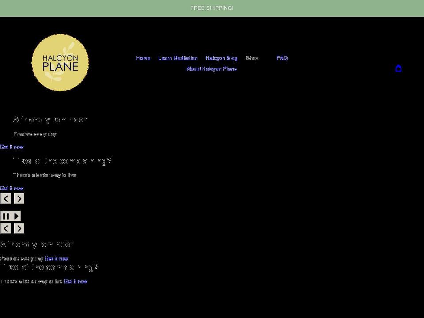Image resolution: width=424 pixels, height=318 pixels.
Task: Open the Learn Meditation page
Action: (178, 58)
